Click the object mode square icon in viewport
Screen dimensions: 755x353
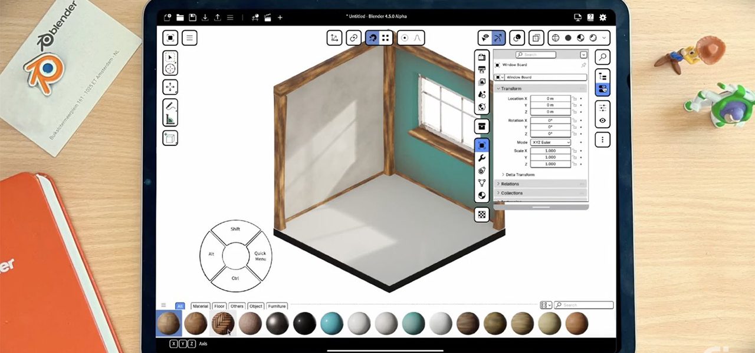pyautogui.click(x=170, y=38)
